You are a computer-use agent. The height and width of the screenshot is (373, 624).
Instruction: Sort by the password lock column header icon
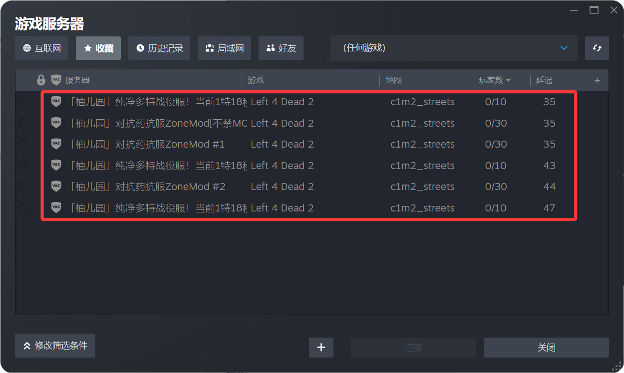[41, 80]
